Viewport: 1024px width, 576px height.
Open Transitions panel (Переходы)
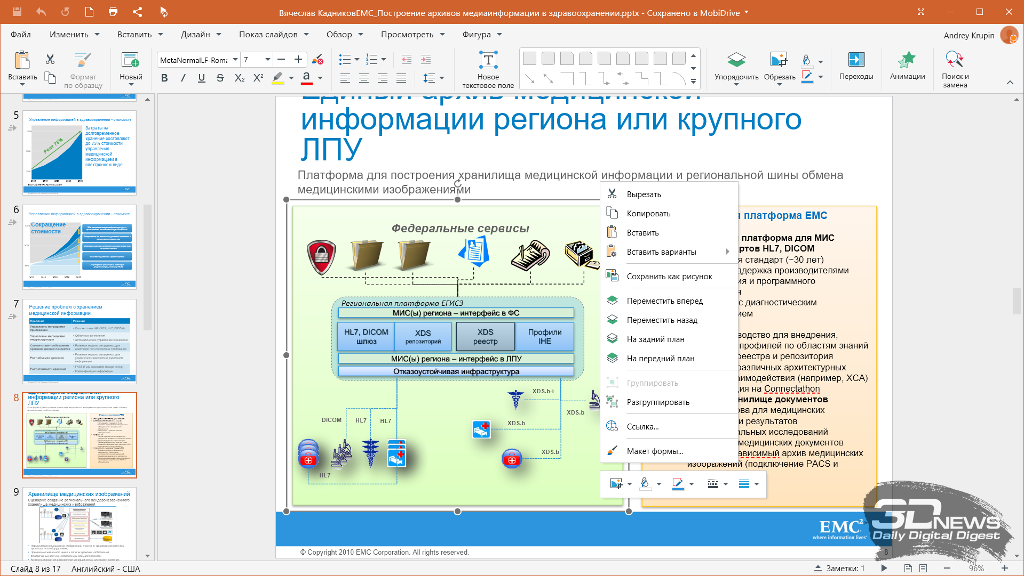pos(856,66)
